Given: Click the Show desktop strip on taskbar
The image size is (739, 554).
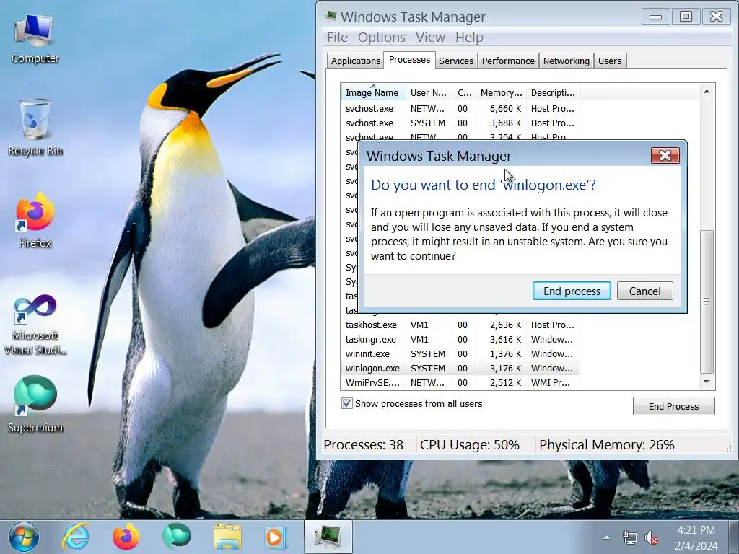Looking at the screenshot, I should tap(734, 537).
